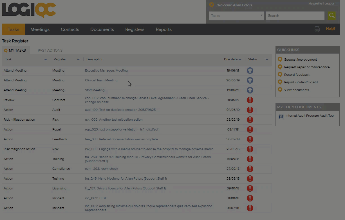Click the printer icon in navigation bar
Image resolution: width=345 pixels, height=220 pixels.
coord(317,29)
